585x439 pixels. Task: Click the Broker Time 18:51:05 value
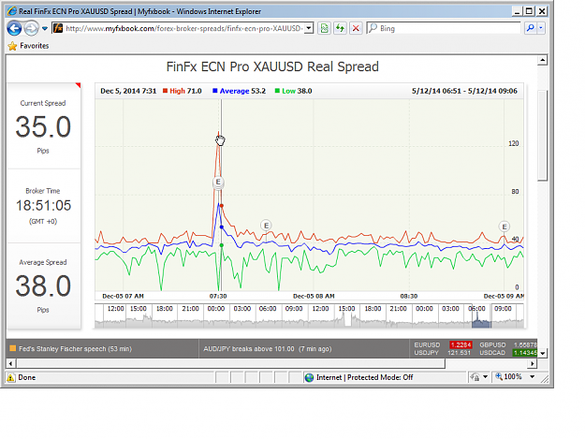(43, 206)
